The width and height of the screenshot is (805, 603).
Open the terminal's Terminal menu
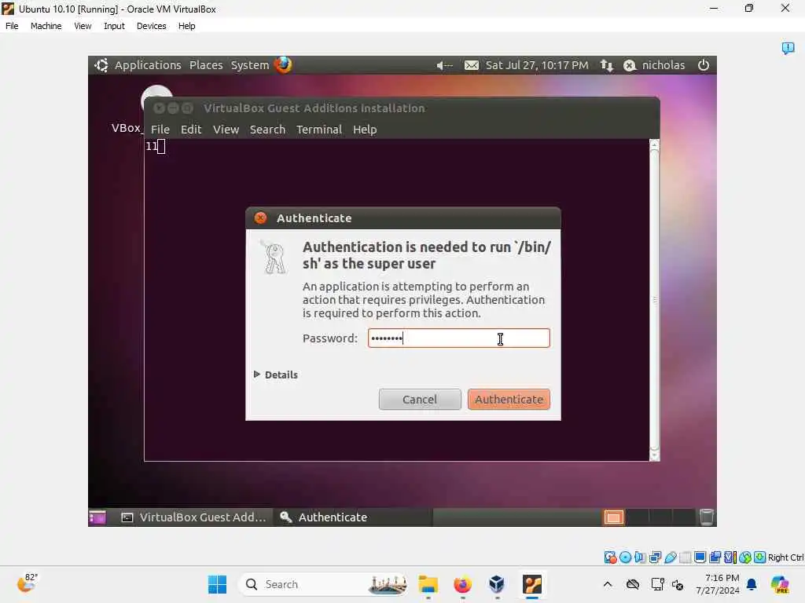coord(319,130)
